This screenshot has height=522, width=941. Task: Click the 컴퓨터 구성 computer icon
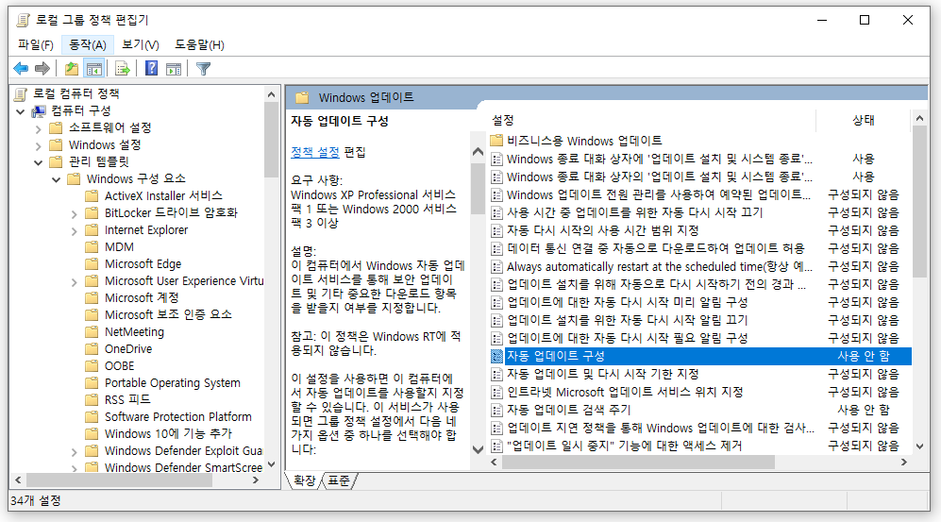point(39,111)
